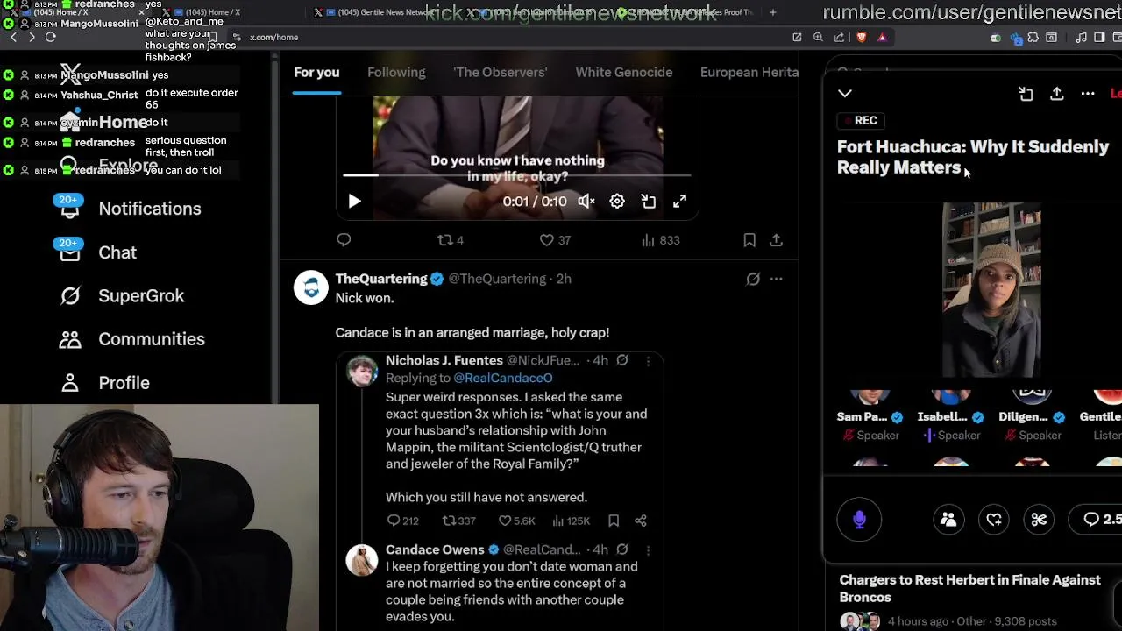Switch to the For you tab

(x=316, y=72)
